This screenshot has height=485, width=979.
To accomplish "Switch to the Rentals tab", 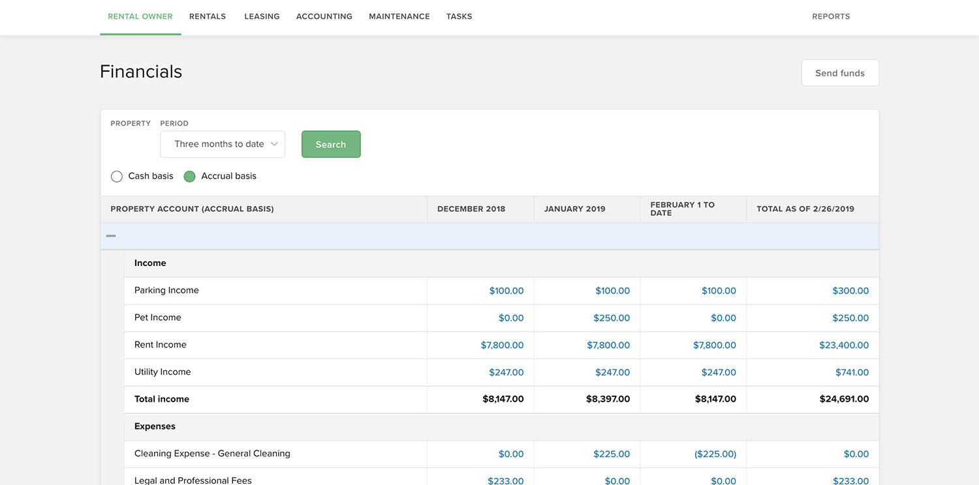I will coord(208,16).
